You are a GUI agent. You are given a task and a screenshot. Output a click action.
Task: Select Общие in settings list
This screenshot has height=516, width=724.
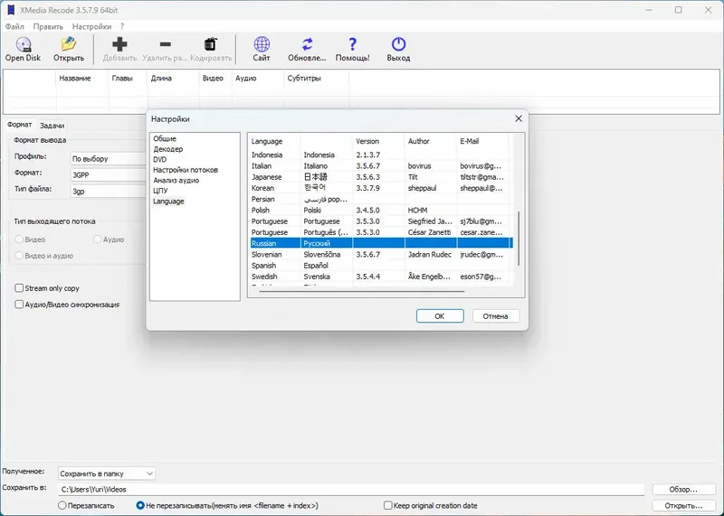pos(165,138)
